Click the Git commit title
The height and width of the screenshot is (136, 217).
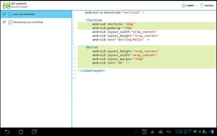pyautogui.click(x=19, y=4)
